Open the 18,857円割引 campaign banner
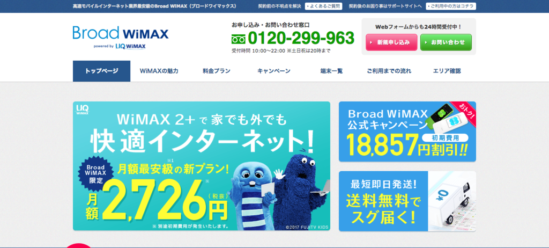 407,132
